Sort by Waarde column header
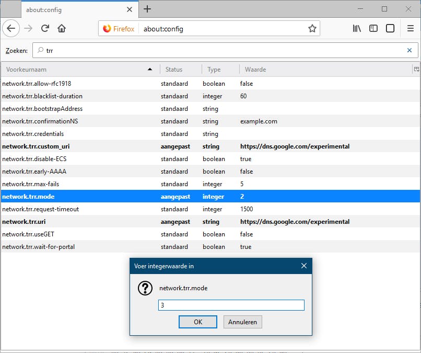The height and width of the screenshot is (353, 421). point(325,70)
